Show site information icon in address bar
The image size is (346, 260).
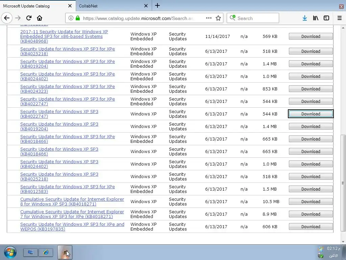pos(71,18)
